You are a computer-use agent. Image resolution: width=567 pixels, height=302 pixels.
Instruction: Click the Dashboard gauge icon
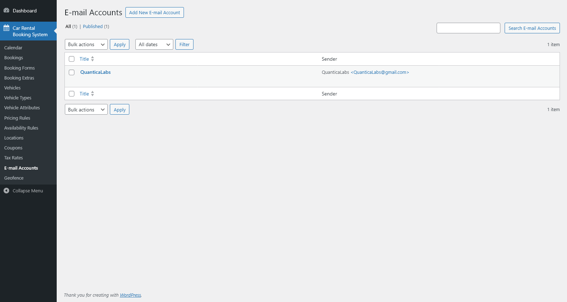pos(6,10)
